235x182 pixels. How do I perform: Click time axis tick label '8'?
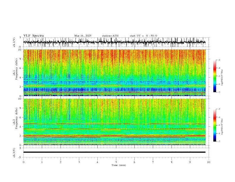click(172, 162)
